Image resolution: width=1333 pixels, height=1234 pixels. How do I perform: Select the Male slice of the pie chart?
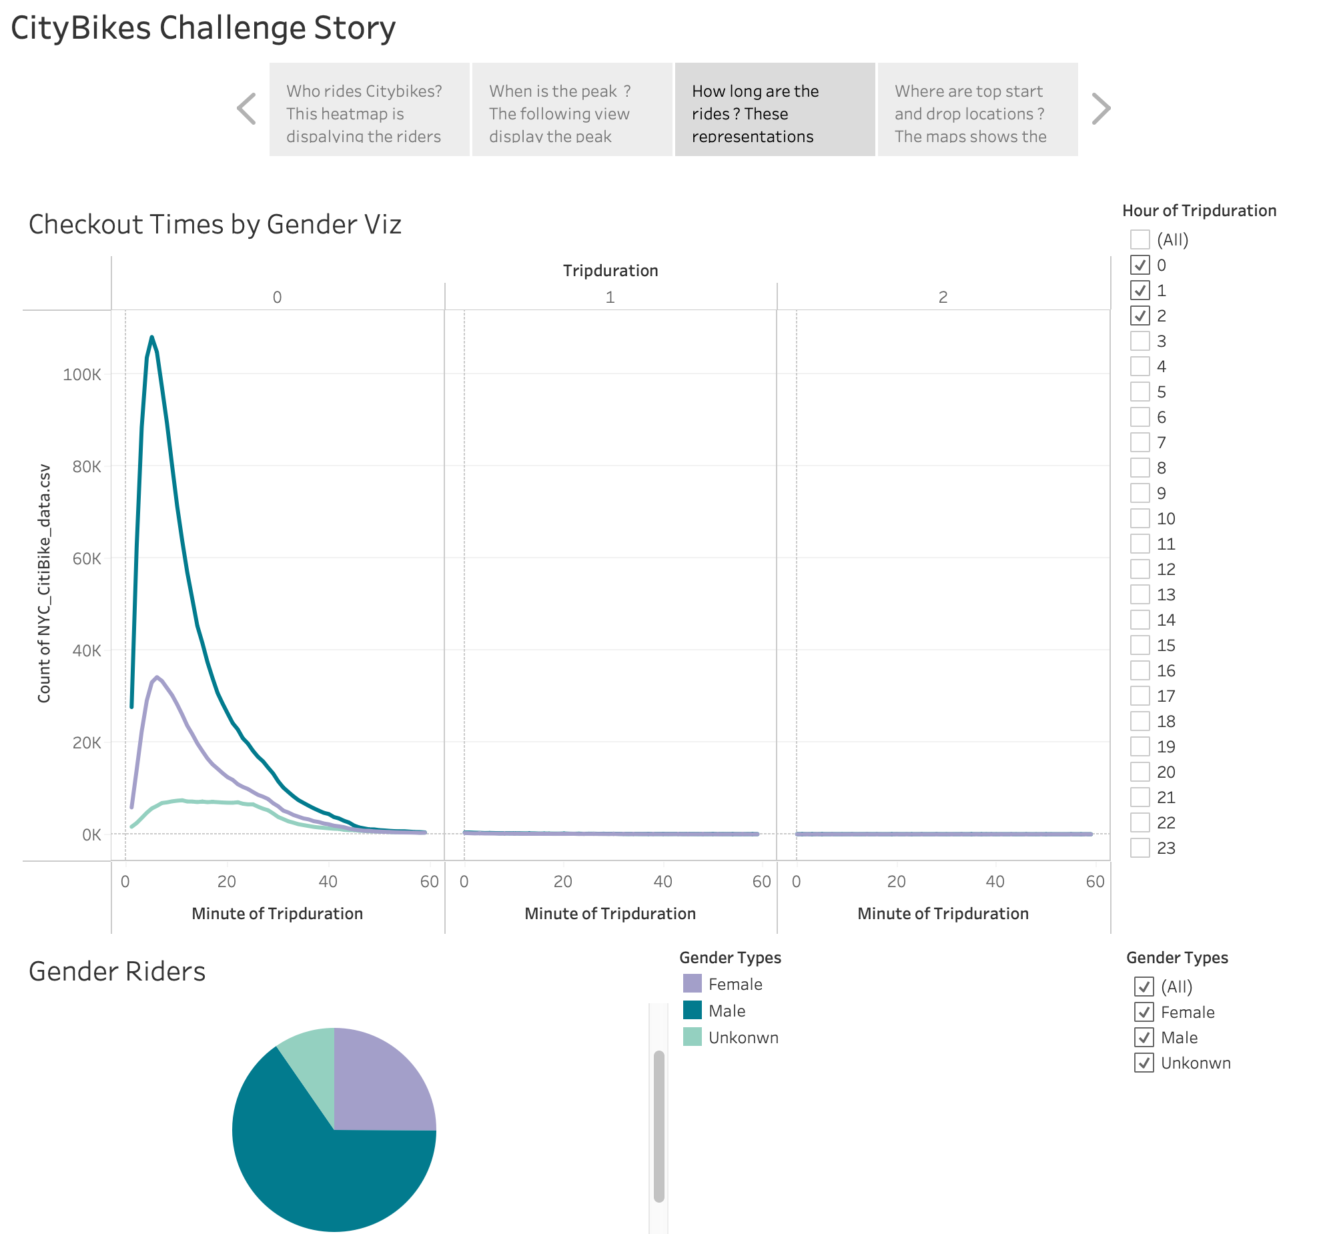pyautogui.click(x=314, y=1169)
